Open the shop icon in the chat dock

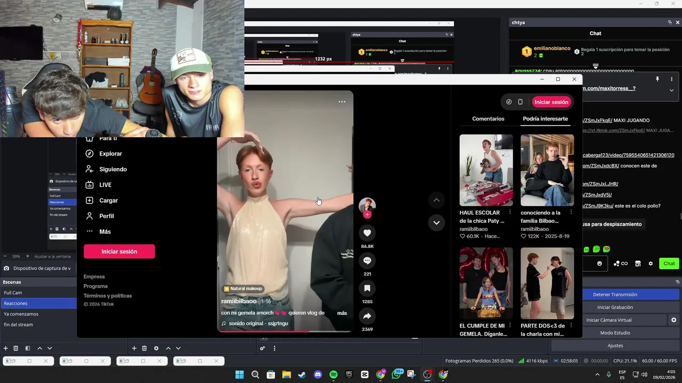pyautogui.click(x=638, y=263)
